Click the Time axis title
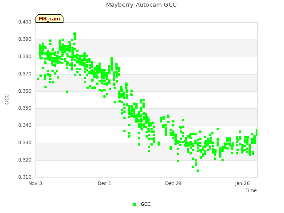284x213 pixels. tap(251, 190)
